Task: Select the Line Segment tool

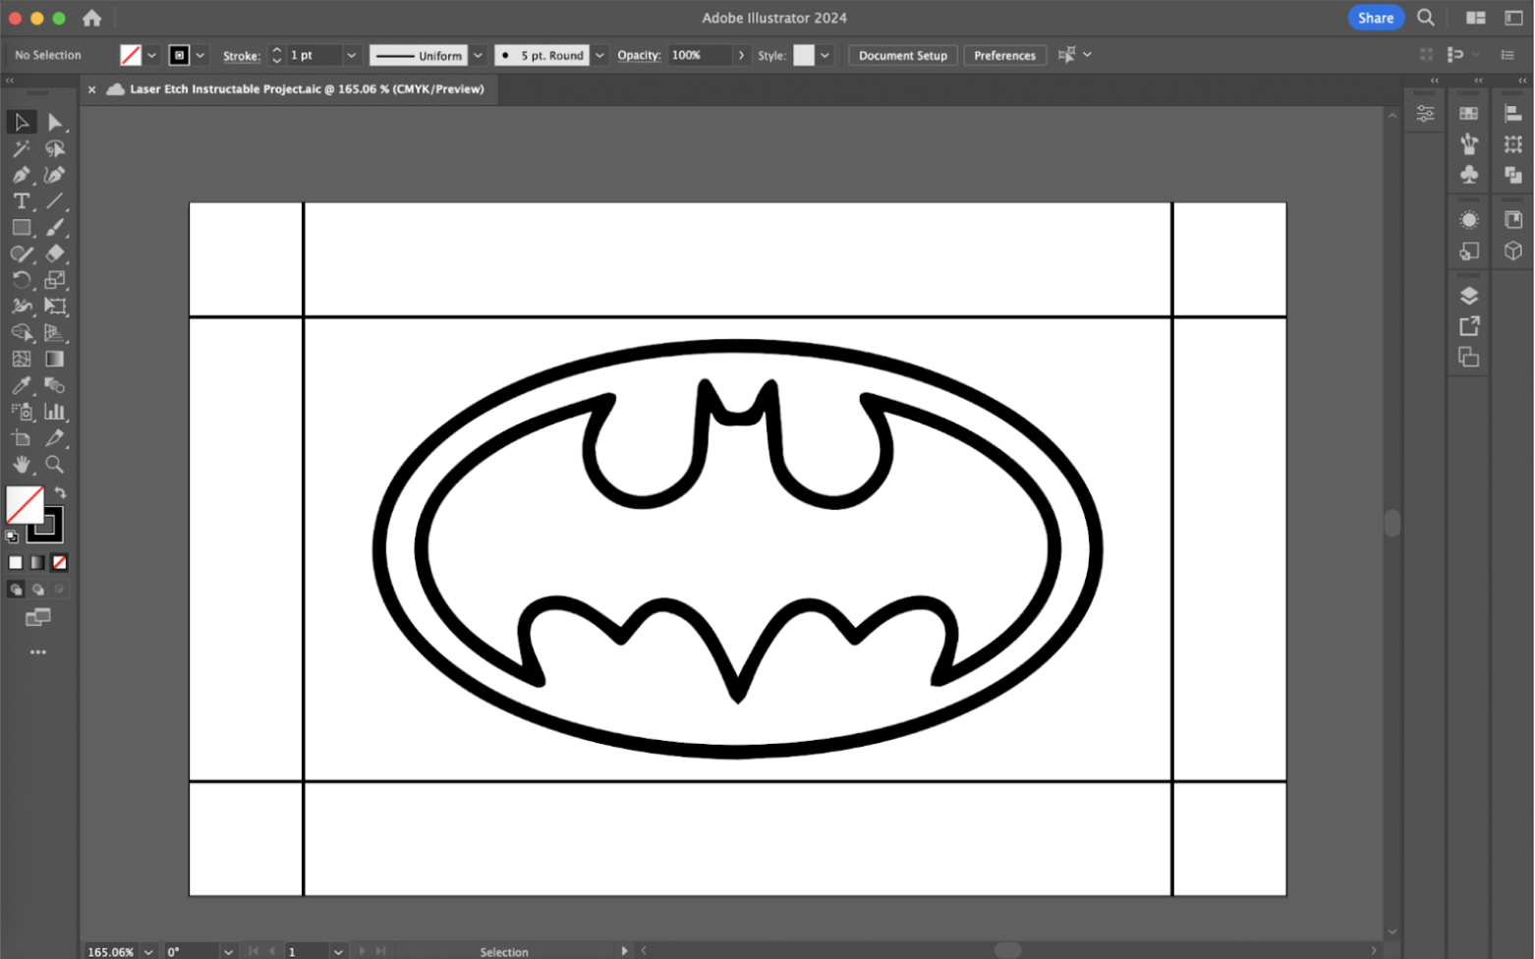Action: pos(55,201)
